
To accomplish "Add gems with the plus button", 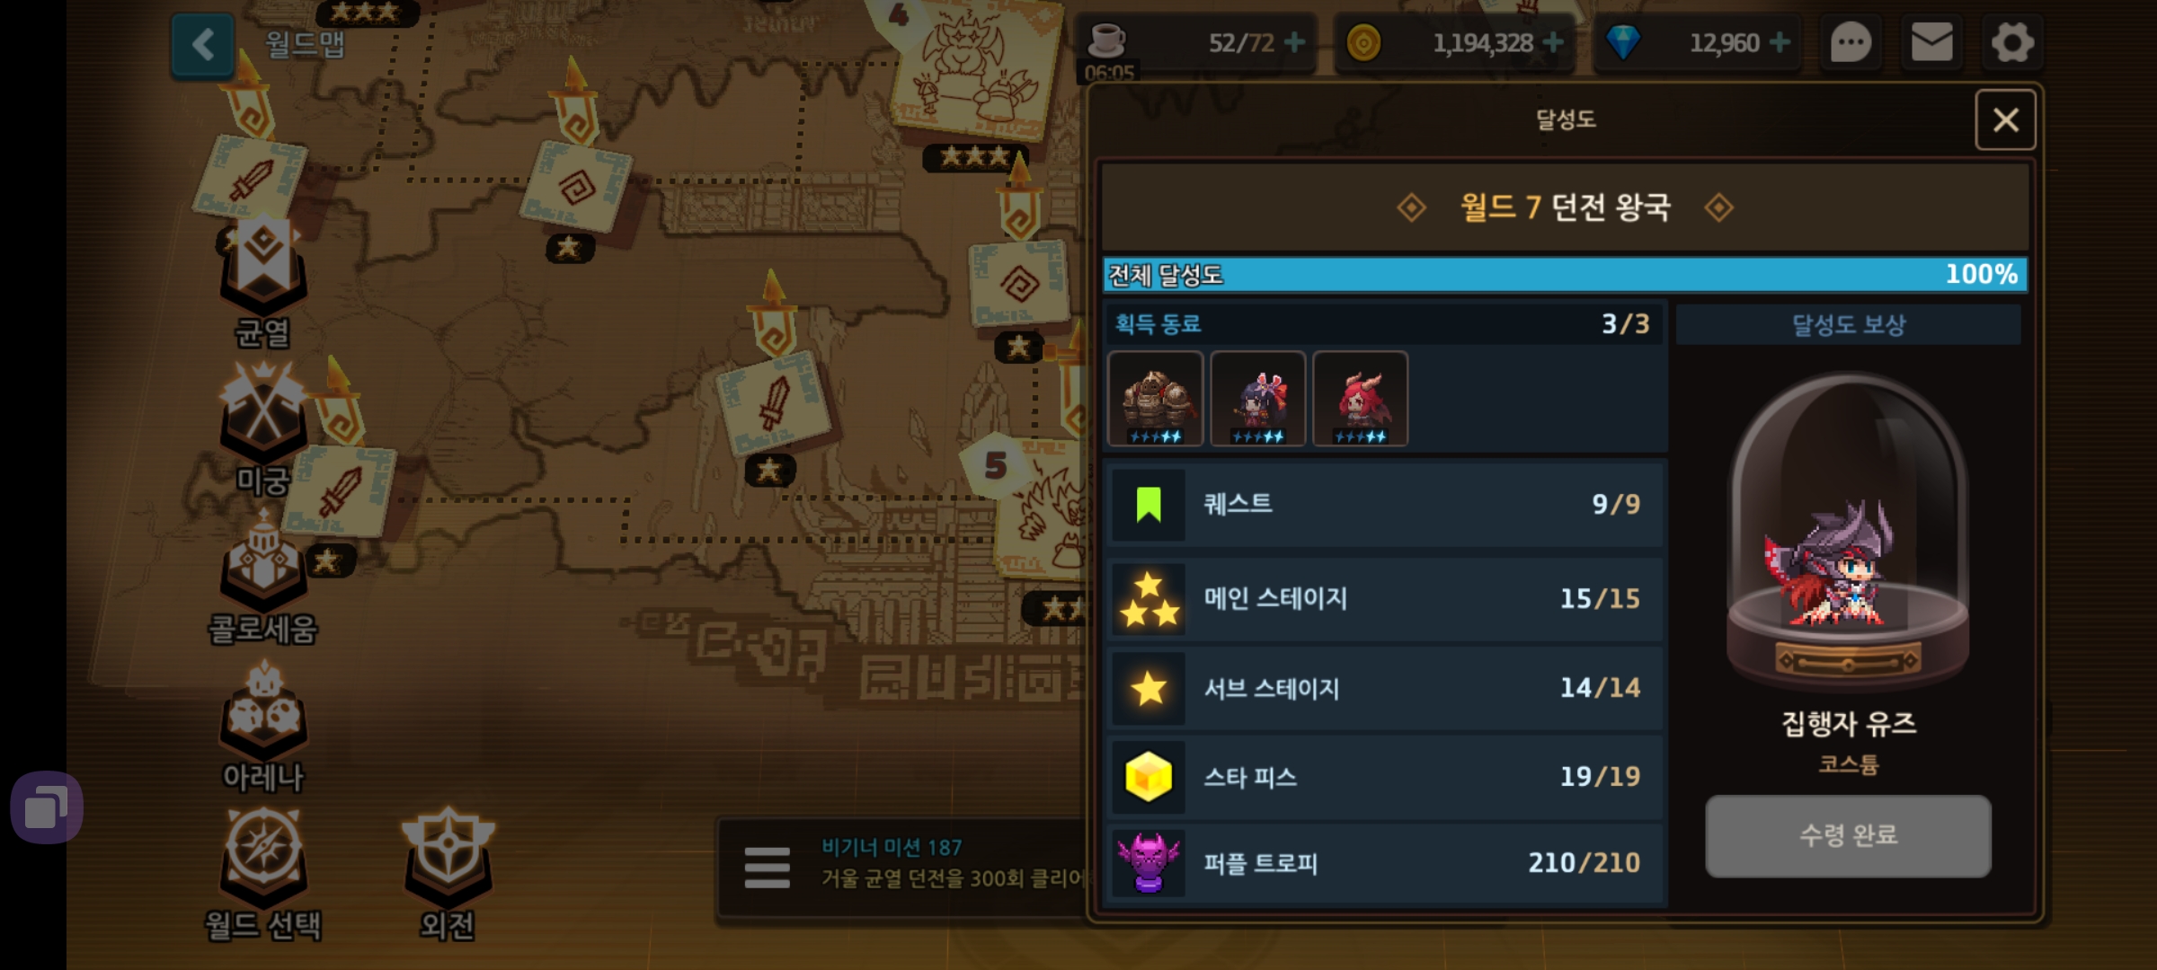I will (x=1780, y=42).
